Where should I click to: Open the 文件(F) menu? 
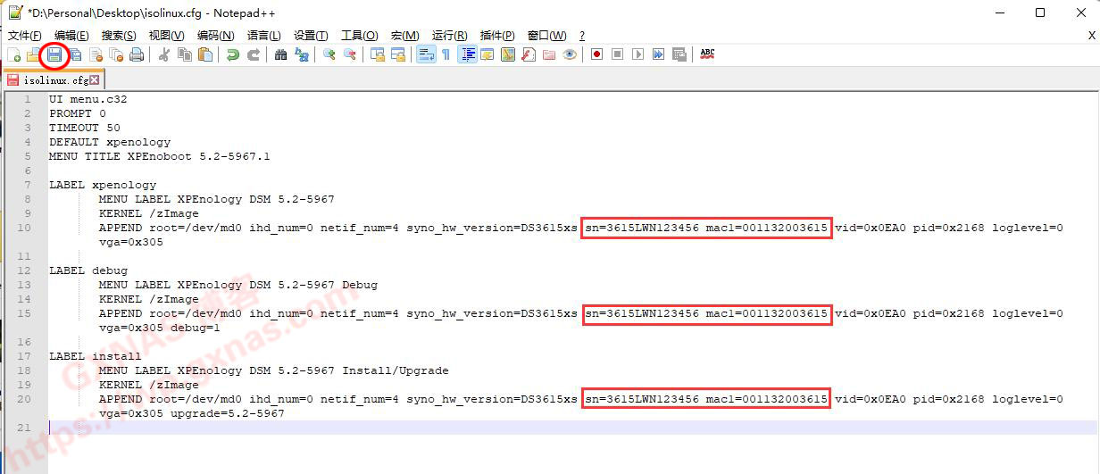pyautogui.click(x=25, y=36)
